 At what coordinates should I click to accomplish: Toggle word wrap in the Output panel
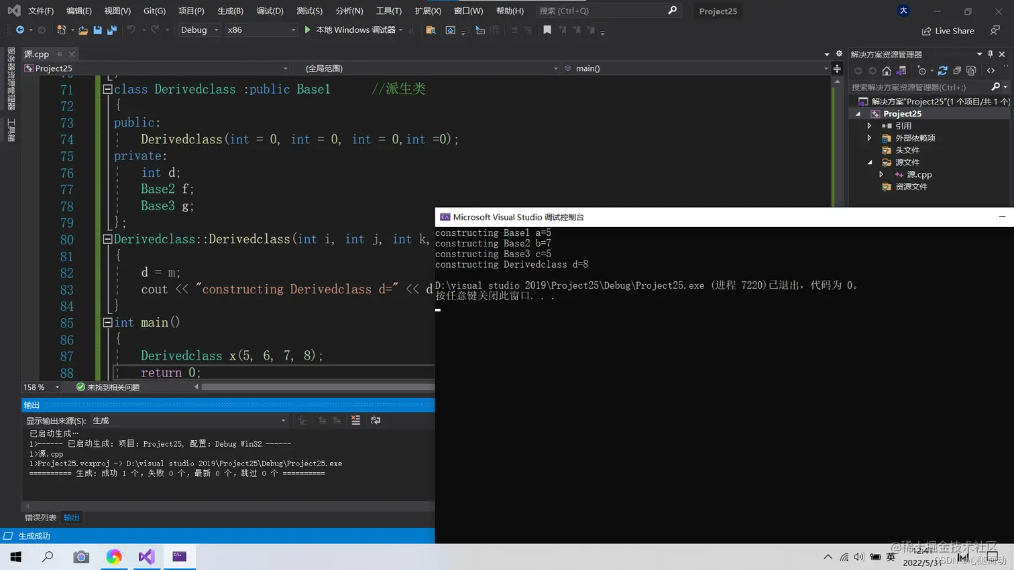coord(376,421)
